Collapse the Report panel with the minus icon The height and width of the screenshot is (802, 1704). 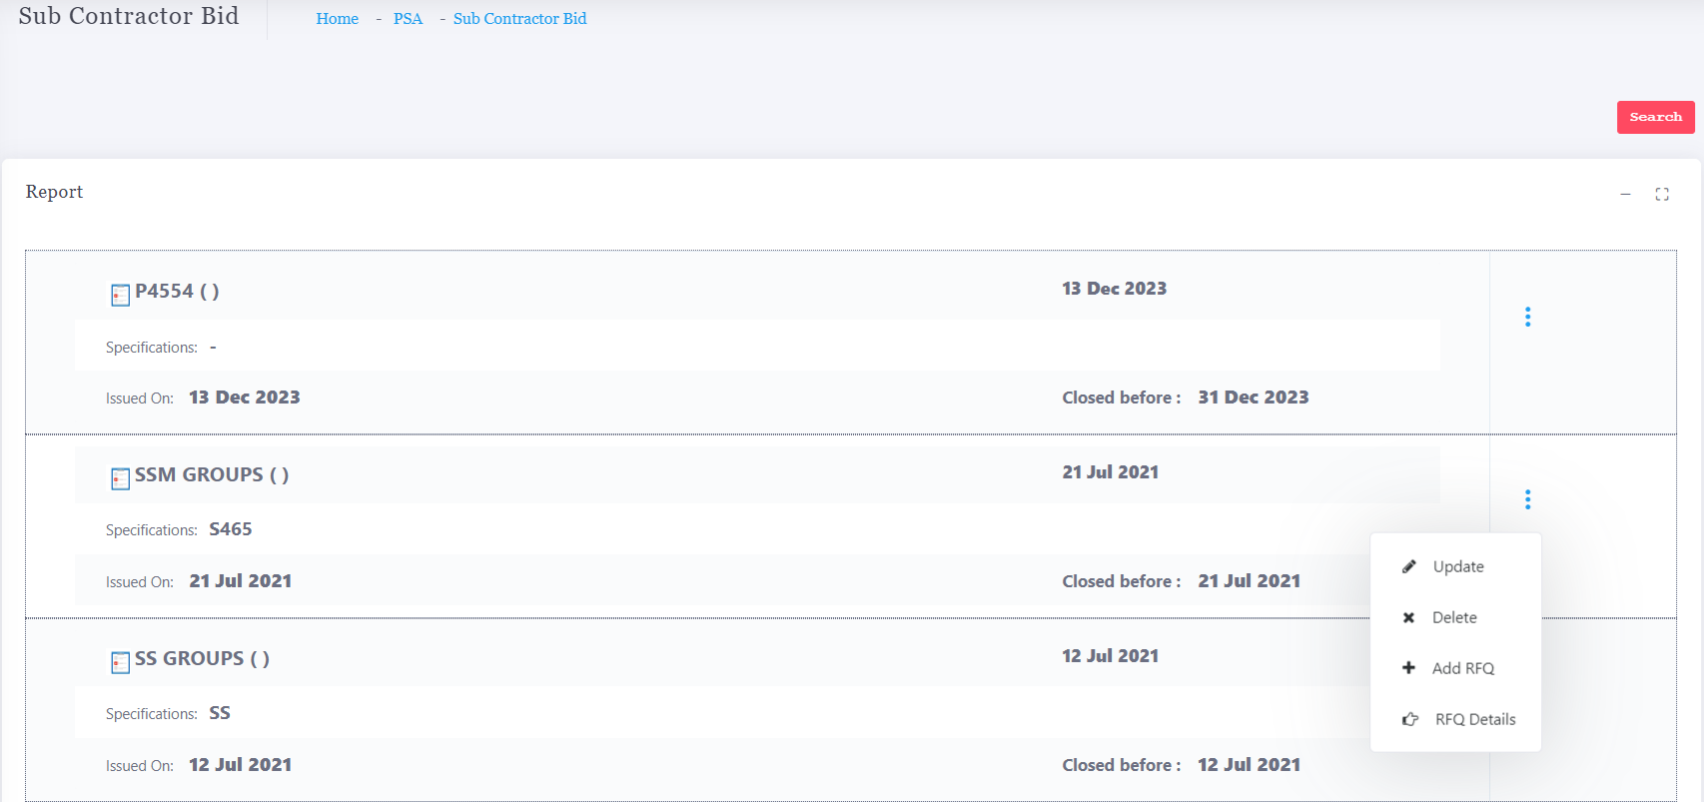click(x=1625, y=194)
